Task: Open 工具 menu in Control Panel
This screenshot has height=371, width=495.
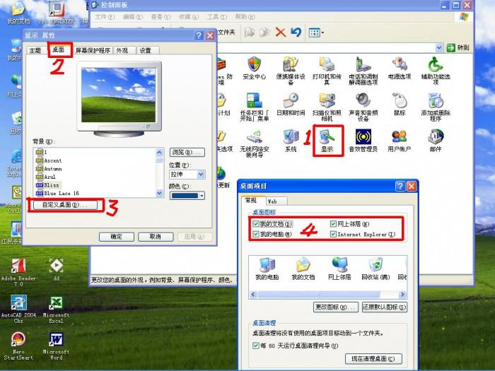Action: click(217, 17)
